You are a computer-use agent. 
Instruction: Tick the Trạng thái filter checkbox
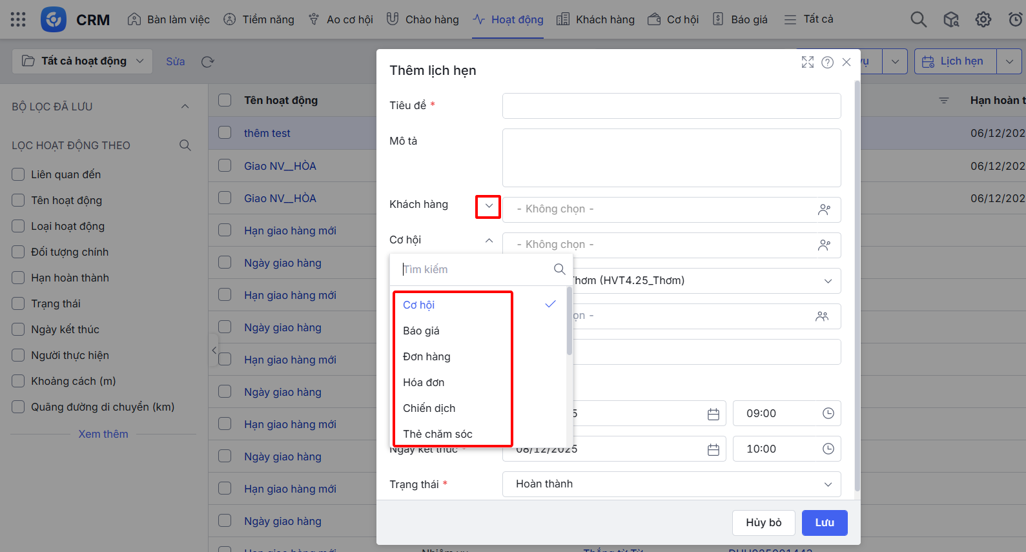(18, 303)
